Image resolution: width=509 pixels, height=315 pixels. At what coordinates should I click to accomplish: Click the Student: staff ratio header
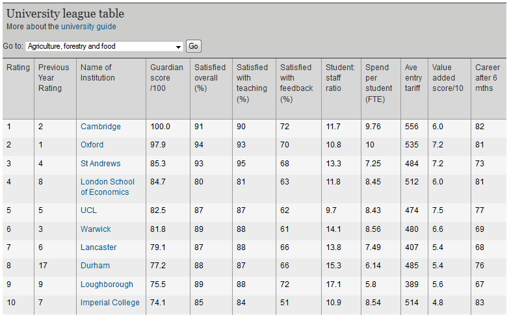340,77
